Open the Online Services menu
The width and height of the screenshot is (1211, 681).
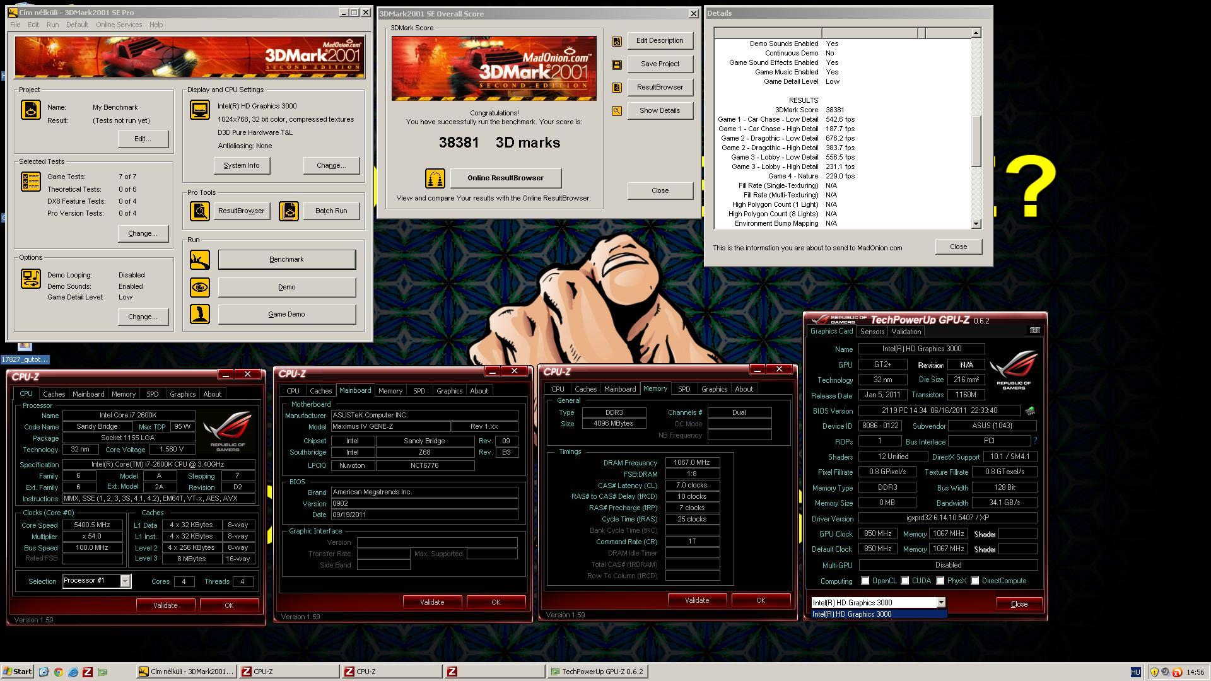119,25
